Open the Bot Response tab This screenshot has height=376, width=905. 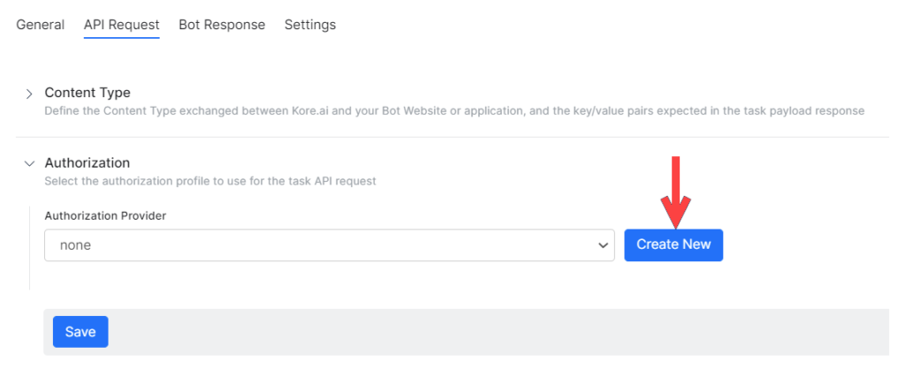tap(222, 25)
